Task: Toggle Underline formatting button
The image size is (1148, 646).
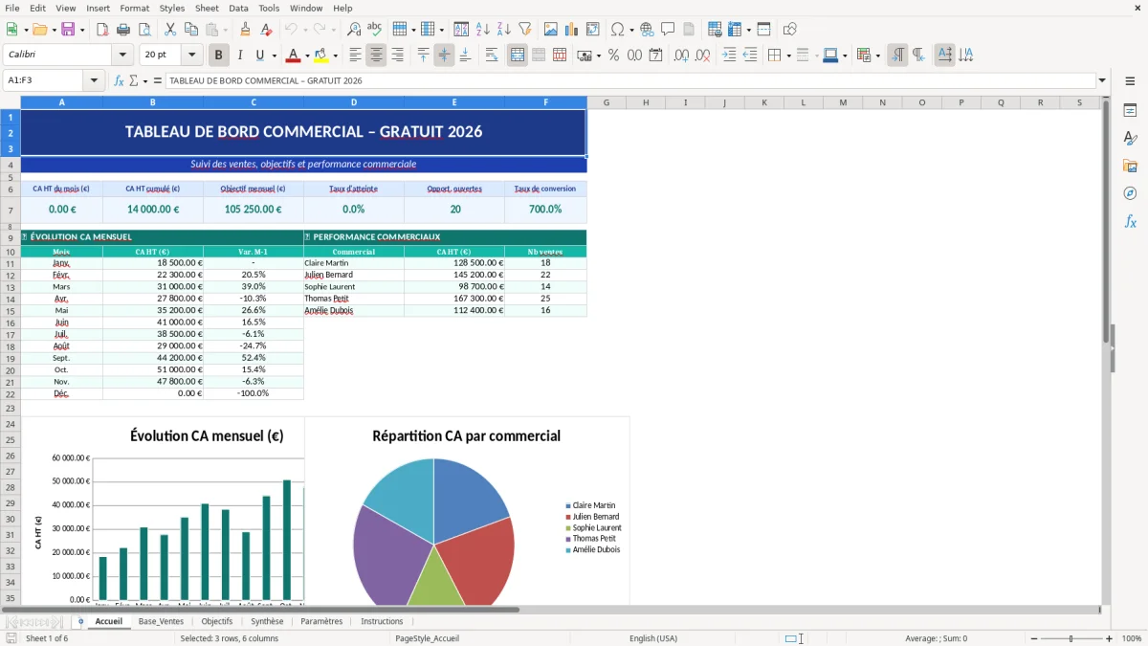Action: 259,56
